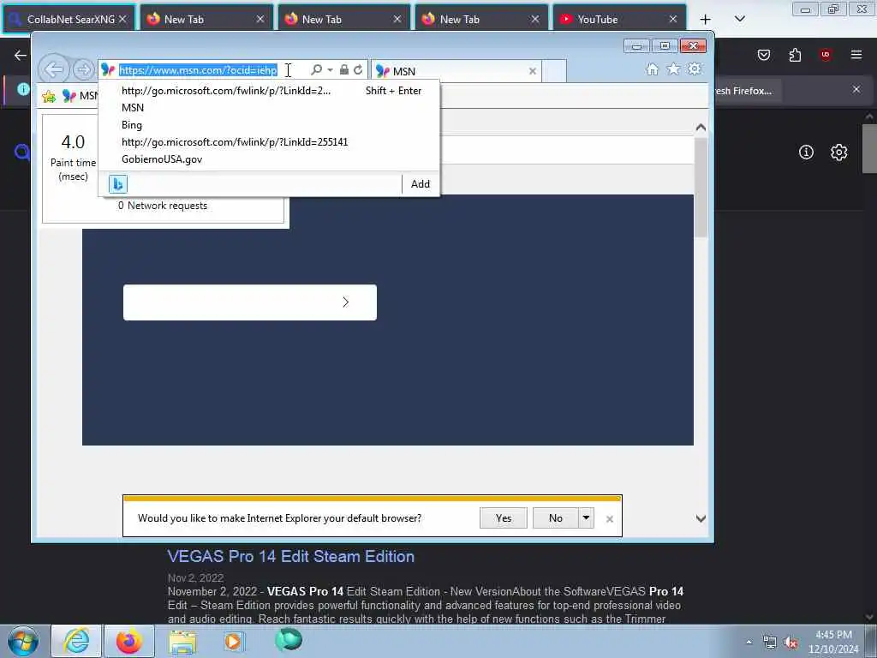The image size is (877, 658).
Task: Refresh the MSN page in Internet Explorer
Action: pos(358,70)
